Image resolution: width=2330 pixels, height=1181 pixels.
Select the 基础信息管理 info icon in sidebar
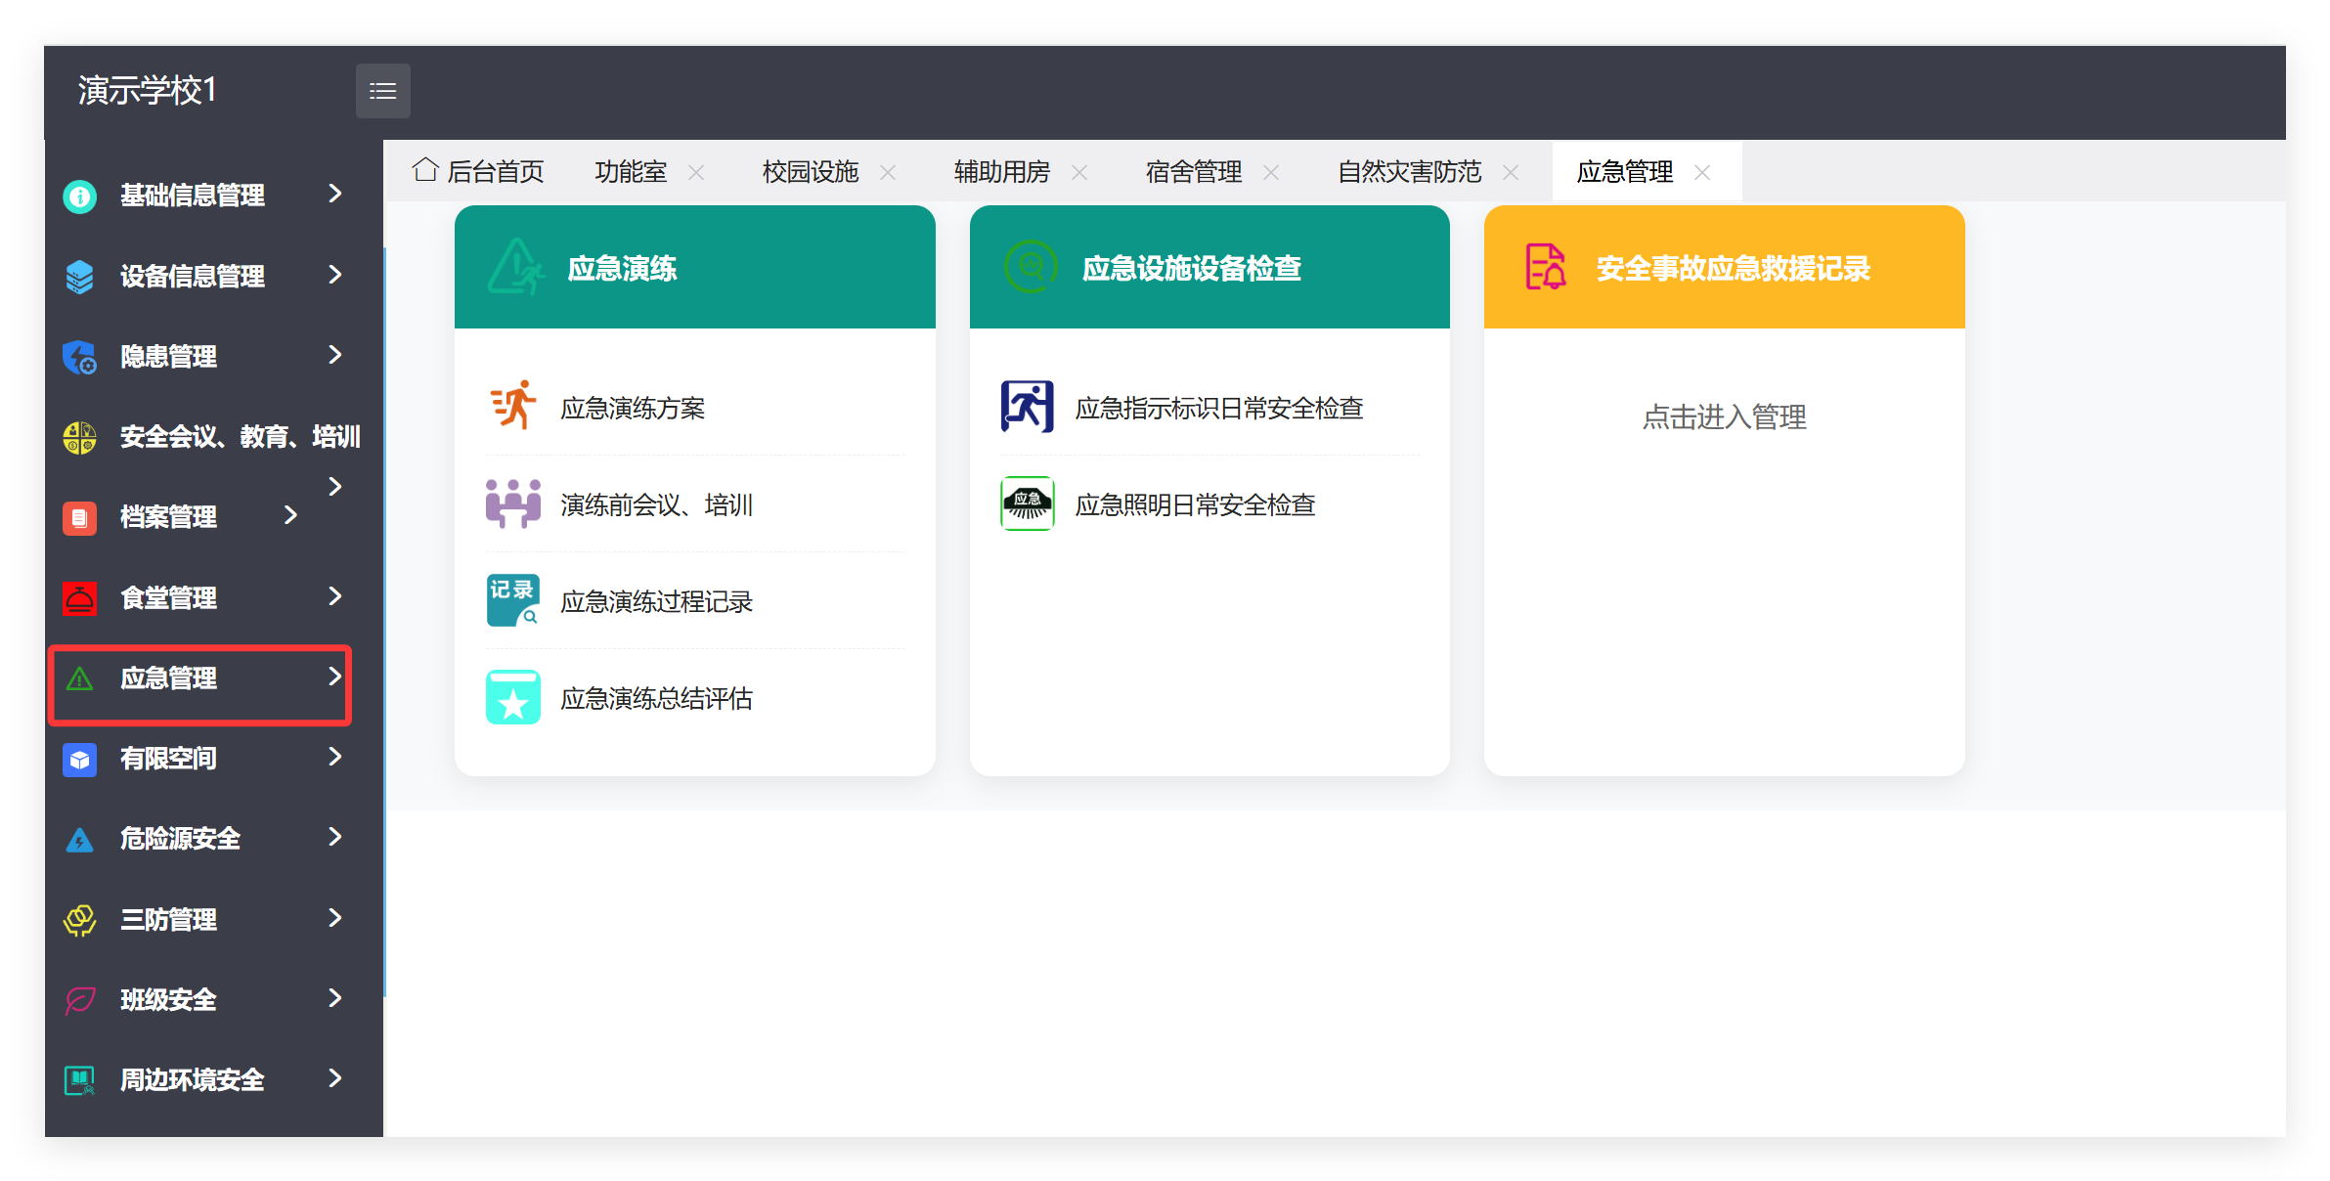(x=79, y=196)
